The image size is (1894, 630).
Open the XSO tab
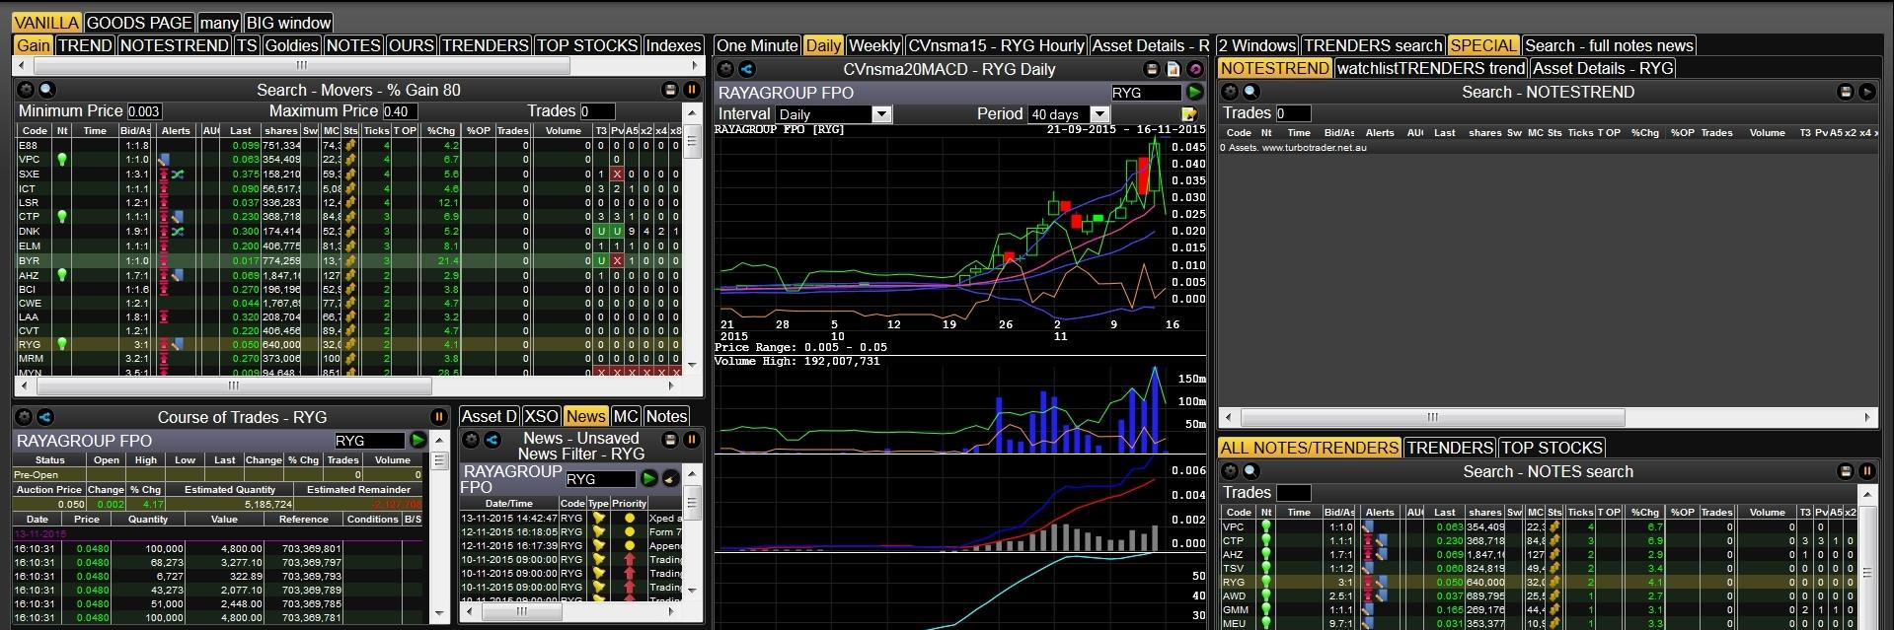pos(541,416)
